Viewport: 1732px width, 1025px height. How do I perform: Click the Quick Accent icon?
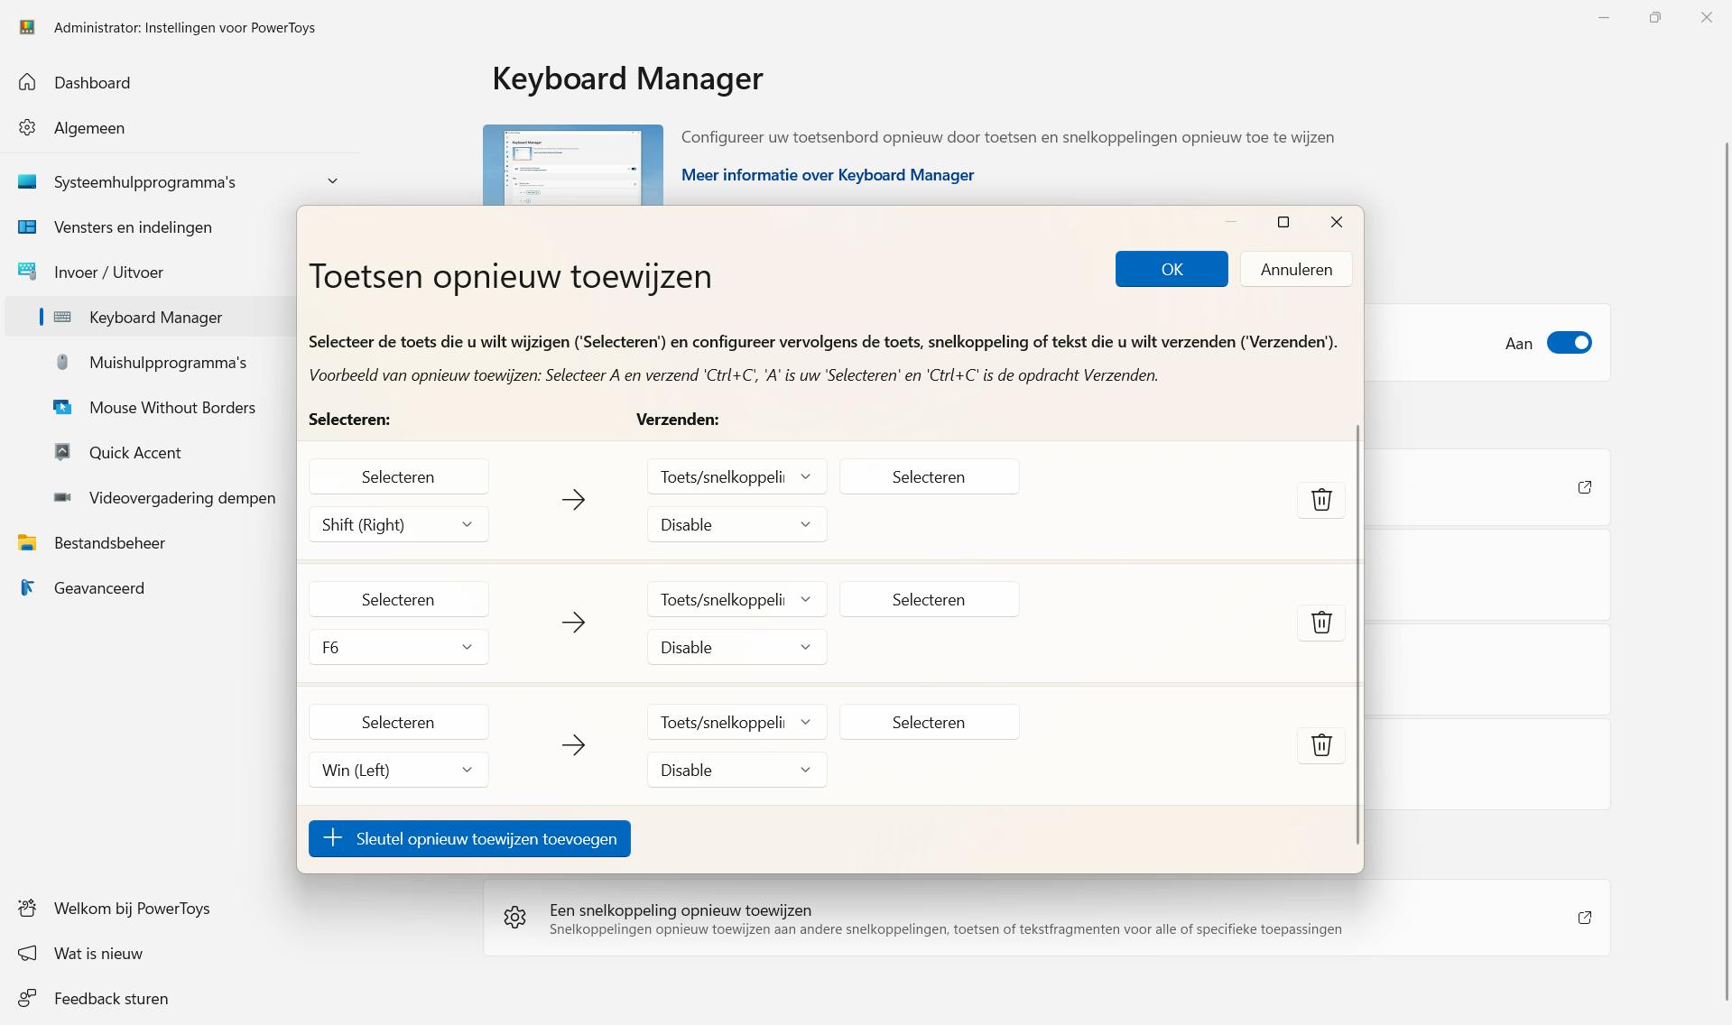pos(62,453)
